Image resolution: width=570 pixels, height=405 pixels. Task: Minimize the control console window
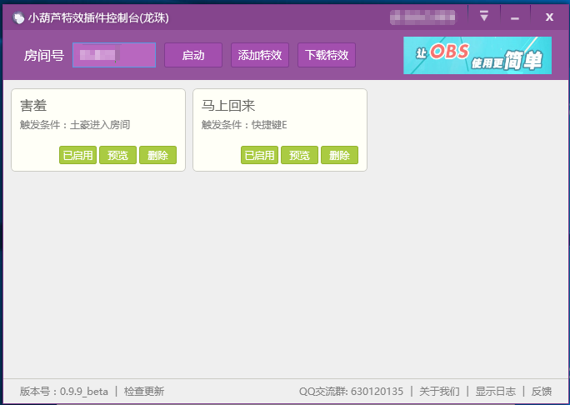(x=515, y=17)
